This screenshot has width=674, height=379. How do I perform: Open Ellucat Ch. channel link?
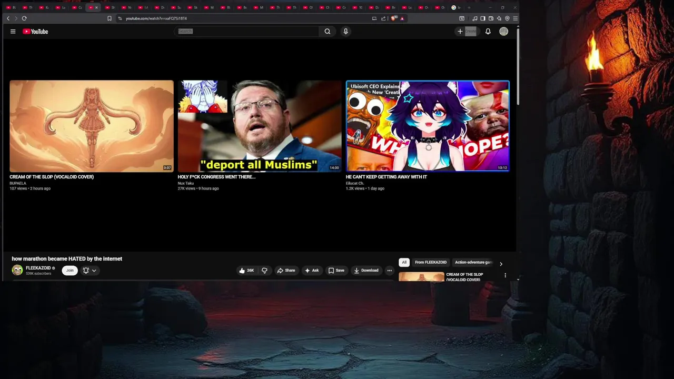pyautogui.click(x=355, y=183)
